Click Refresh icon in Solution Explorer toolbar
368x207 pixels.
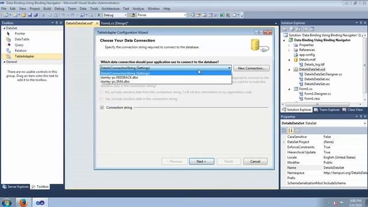click(x=298, y=29)
